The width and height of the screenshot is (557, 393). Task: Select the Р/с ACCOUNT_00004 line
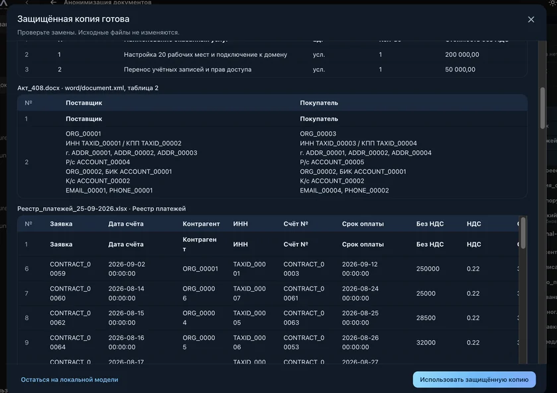pyautogui.click(x=97, y=162)
